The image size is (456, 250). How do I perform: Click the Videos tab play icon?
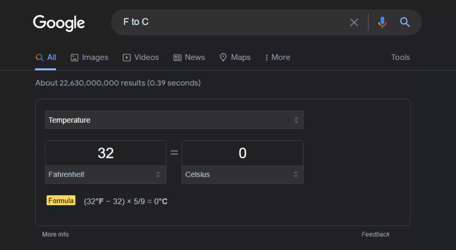click(127, 58)
